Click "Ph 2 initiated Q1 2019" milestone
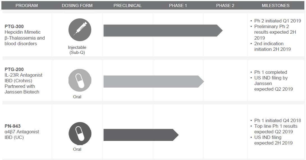The width and height of the screenshot is (306, 160). click(277, 21)
